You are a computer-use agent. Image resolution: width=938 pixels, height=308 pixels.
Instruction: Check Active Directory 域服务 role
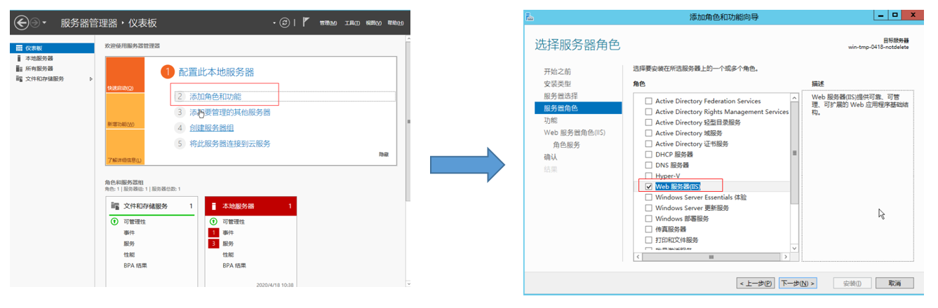648,133
